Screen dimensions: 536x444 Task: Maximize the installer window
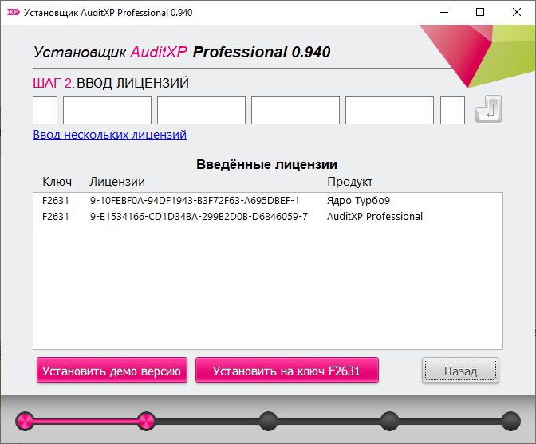480,12
